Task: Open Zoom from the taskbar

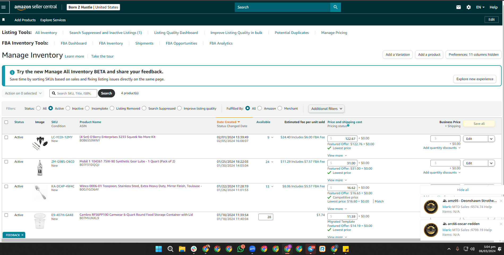Action: 252,249
